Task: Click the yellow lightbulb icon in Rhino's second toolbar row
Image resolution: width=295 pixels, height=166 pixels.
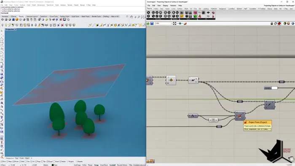Action: [6, 25]
